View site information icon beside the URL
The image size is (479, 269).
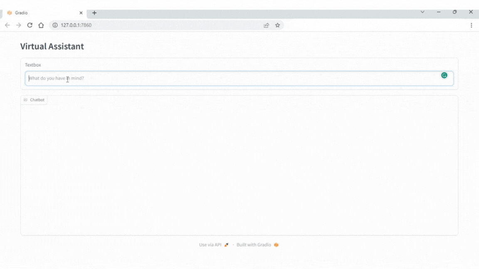55,25
